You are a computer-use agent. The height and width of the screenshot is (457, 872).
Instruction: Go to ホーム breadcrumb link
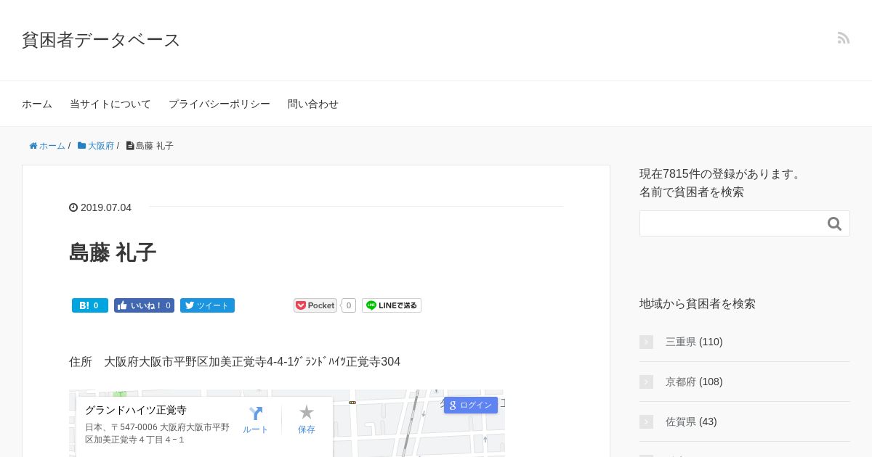click(x=52, y=146)
